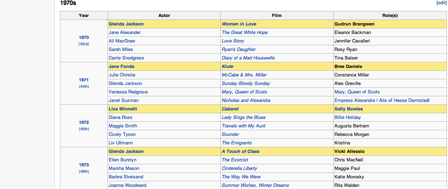Open the Cinderella Liberty link

click(240, 168)
